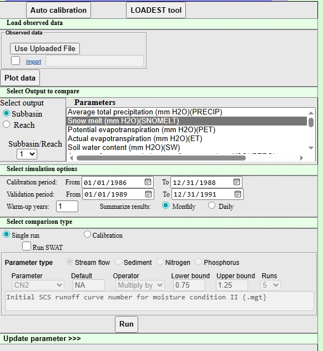Select Sediment parameter type
The image size is (323, 351).
pos(118,262)
